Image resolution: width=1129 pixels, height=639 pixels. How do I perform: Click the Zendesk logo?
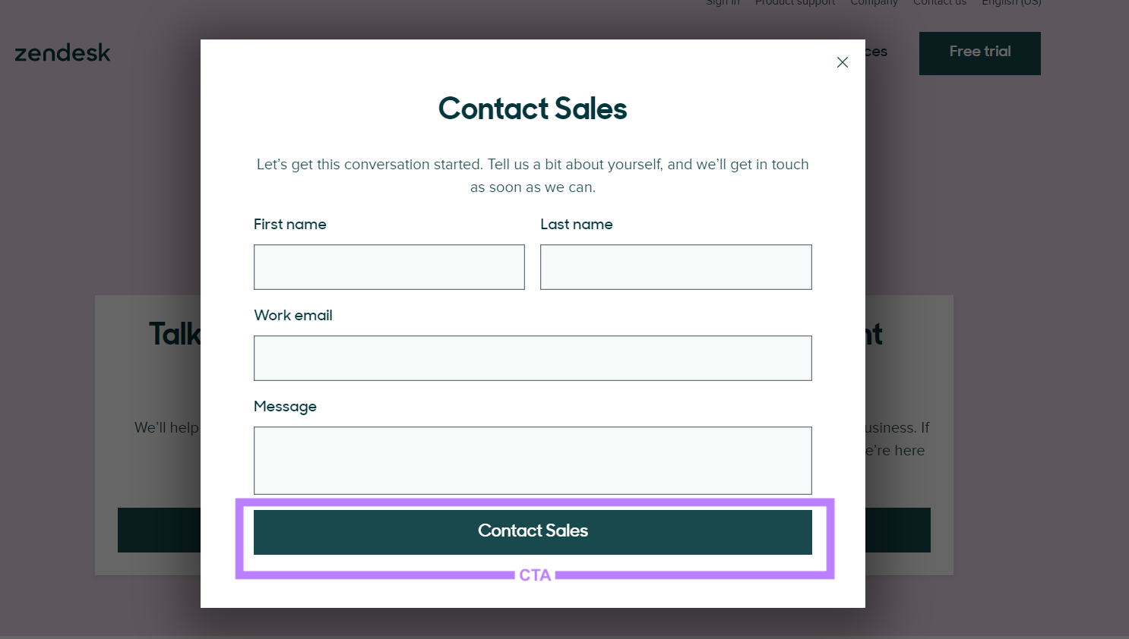tap(62, 53)
